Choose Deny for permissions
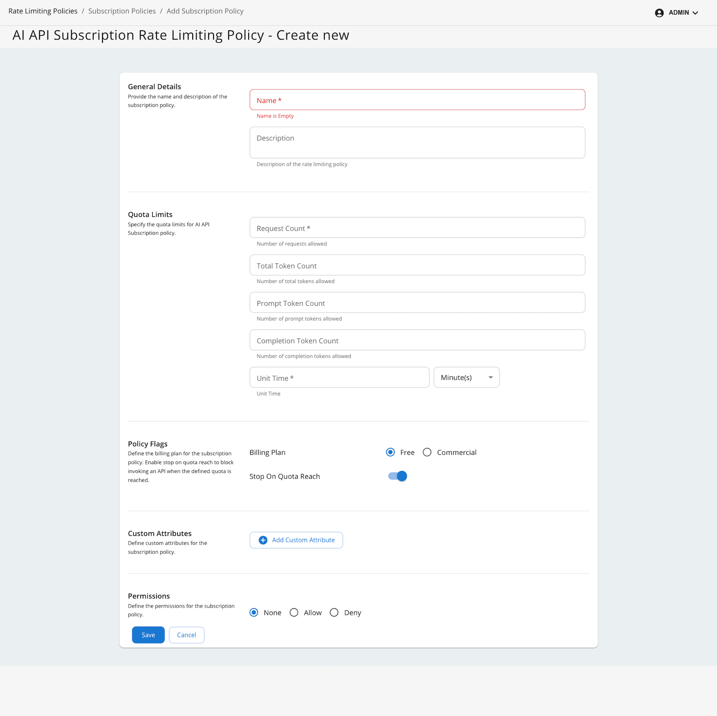Viewport: 717px width, 716px height. click(x=334, y=612)
